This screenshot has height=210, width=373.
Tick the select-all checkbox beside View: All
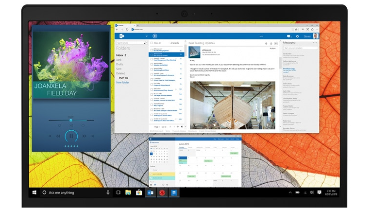tap(152, 43)
